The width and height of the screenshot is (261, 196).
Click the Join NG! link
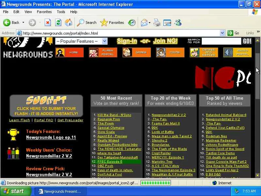tap(165, 41)
